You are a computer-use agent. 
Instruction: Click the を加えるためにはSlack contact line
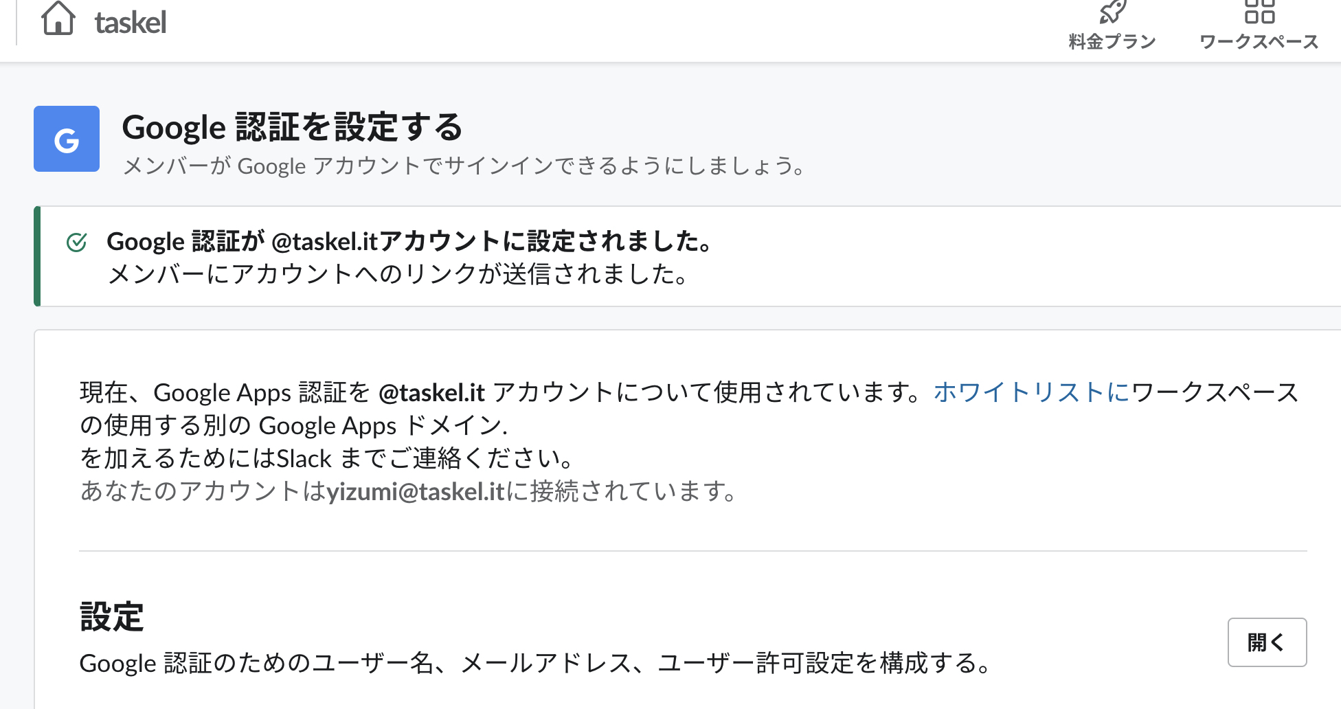coord(327,458)
